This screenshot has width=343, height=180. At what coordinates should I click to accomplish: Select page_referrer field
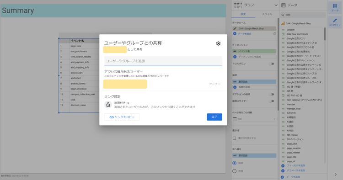click(293, 153)
